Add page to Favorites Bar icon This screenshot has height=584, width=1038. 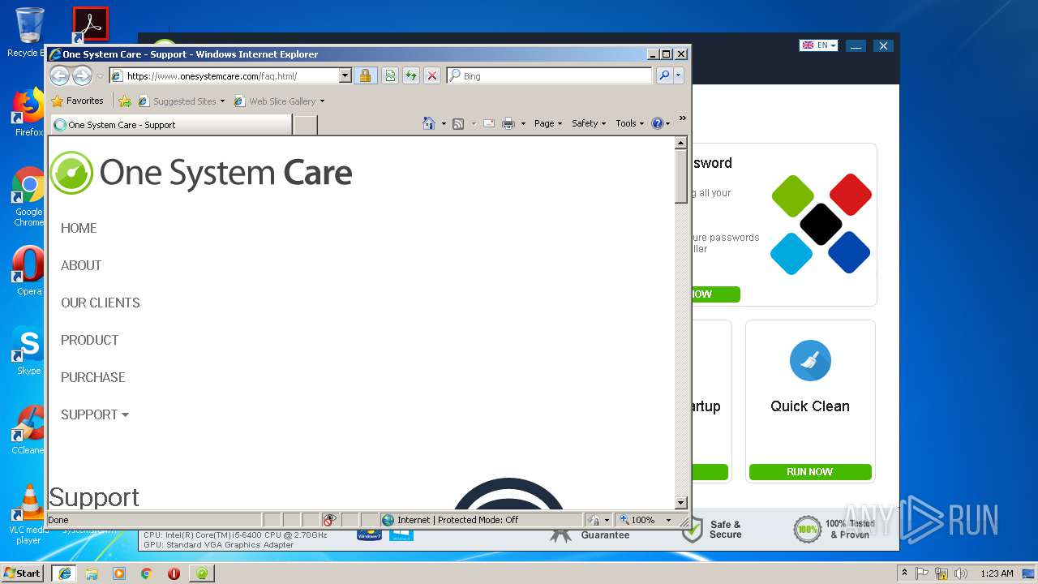pyautogui.click(x=124, y=101)
